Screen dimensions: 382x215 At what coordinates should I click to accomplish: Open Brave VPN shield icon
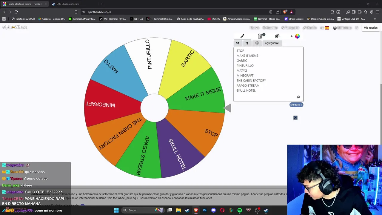click(372, 12)
